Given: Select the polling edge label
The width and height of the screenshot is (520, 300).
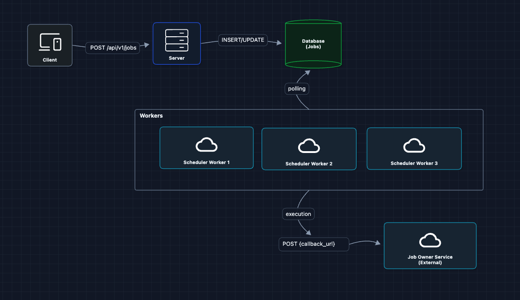Looking at the screenshot, I should click(297, 89).
